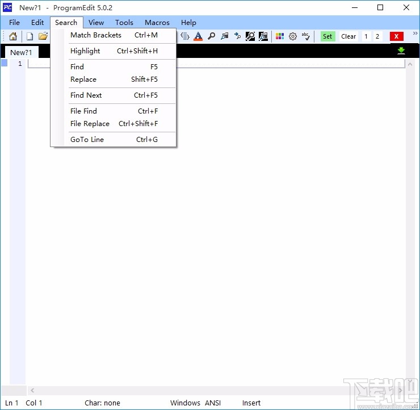Open the Help menu
420x410 pixels.
[188, 23]
